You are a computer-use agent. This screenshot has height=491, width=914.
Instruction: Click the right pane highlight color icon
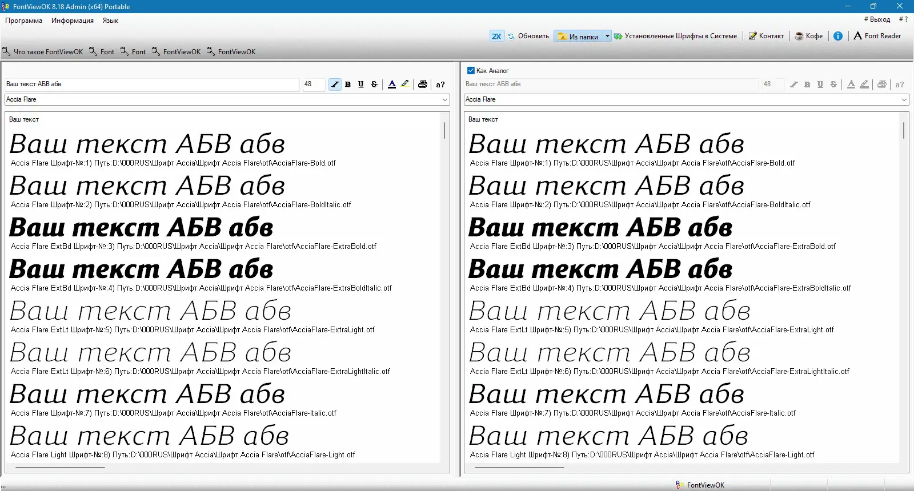click(x=864, y=84)
